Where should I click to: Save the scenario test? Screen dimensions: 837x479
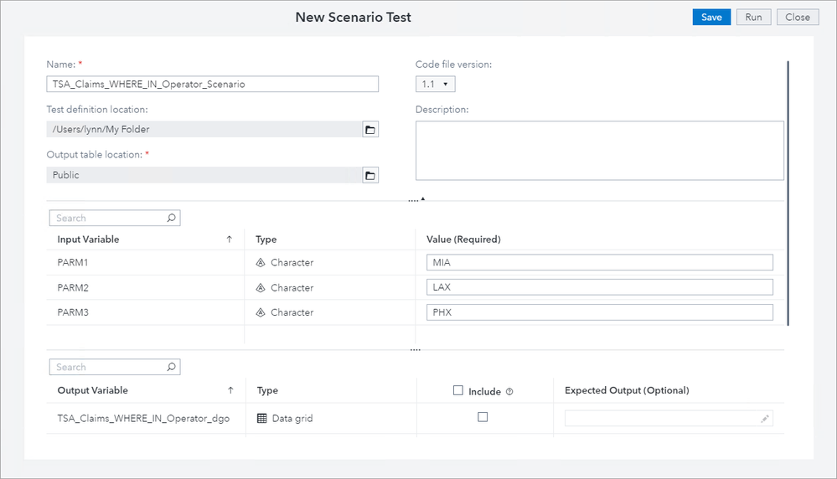[711, 17]
